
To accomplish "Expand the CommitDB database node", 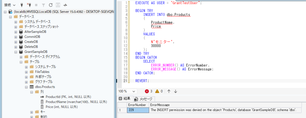I will [16, 37].
